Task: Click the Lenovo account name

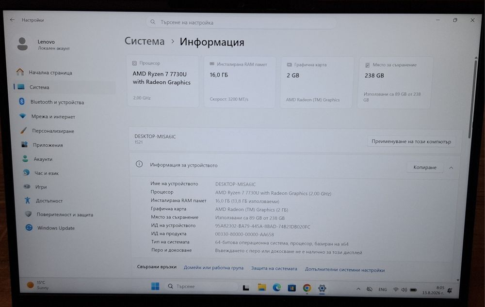Action: 46,42
